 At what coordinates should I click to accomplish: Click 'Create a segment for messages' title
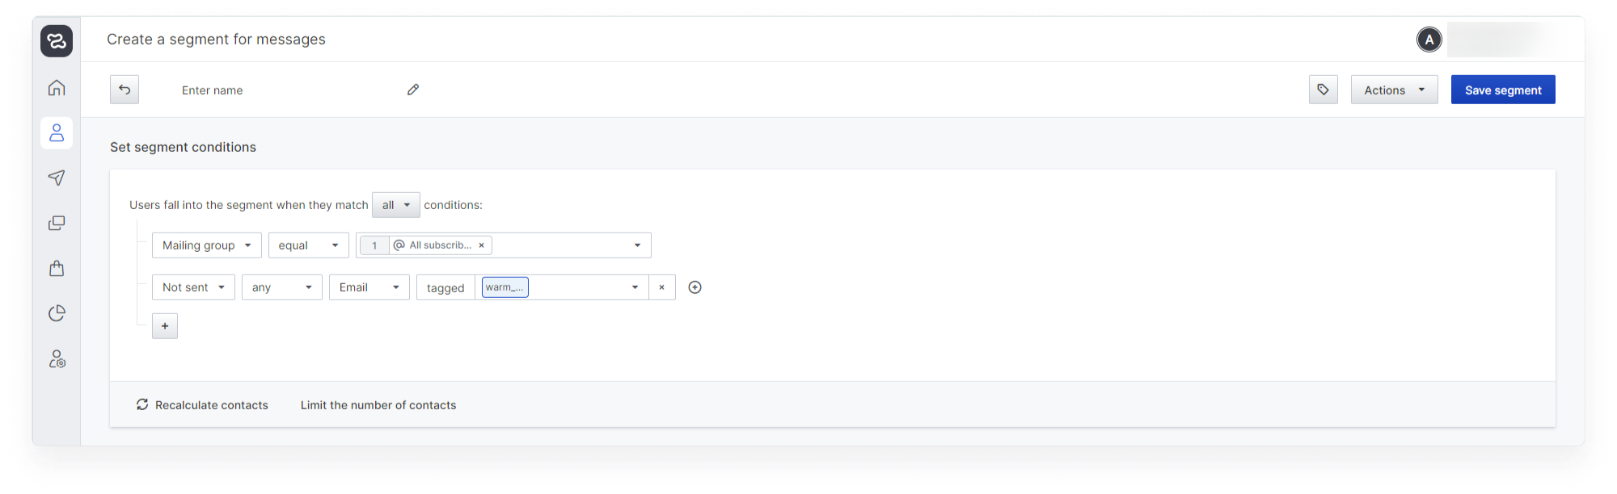point(216,40)
